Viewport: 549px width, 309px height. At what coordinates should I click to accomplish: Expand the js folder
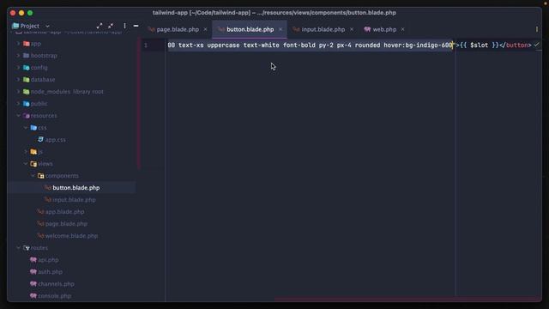[26, 152]
